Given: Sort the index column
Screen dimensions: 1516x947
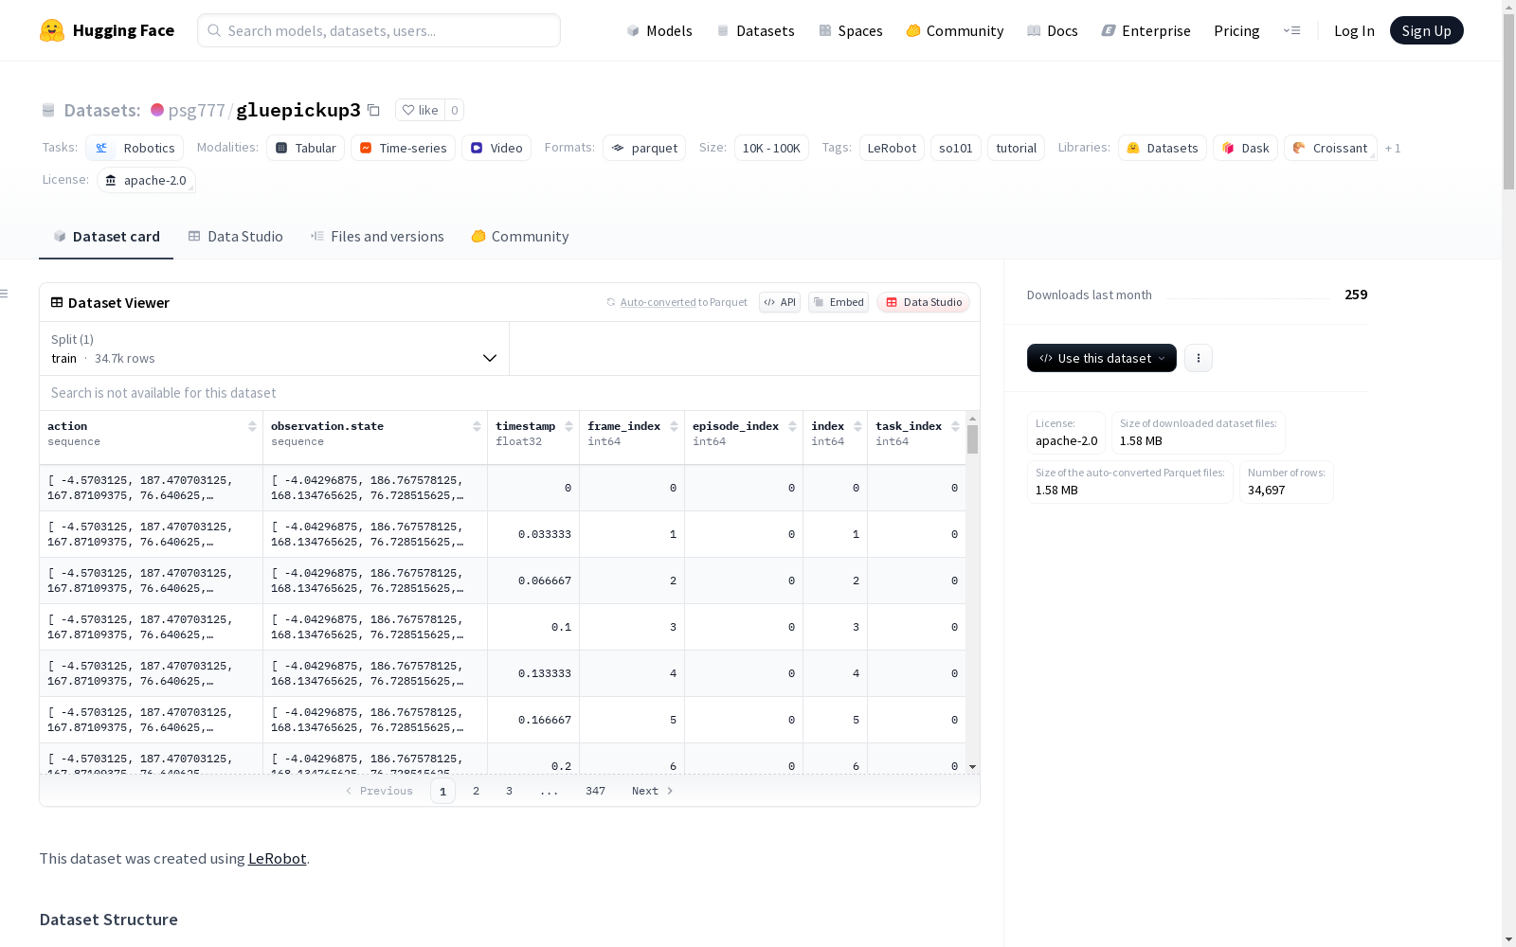Looking at the screenshot, I should [857, 426].
